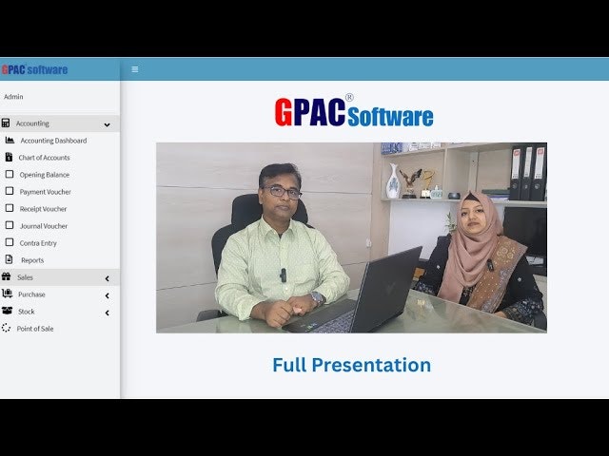This screenshot has width=609, height=456.
Task: Click the Reports file icon
Action: tap(9, 259)
